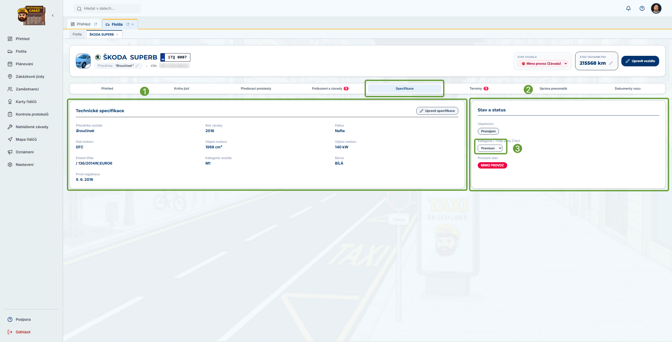Close the top Flotila tab
Screen dimensions: 672x342
click(x=133, y=24)
